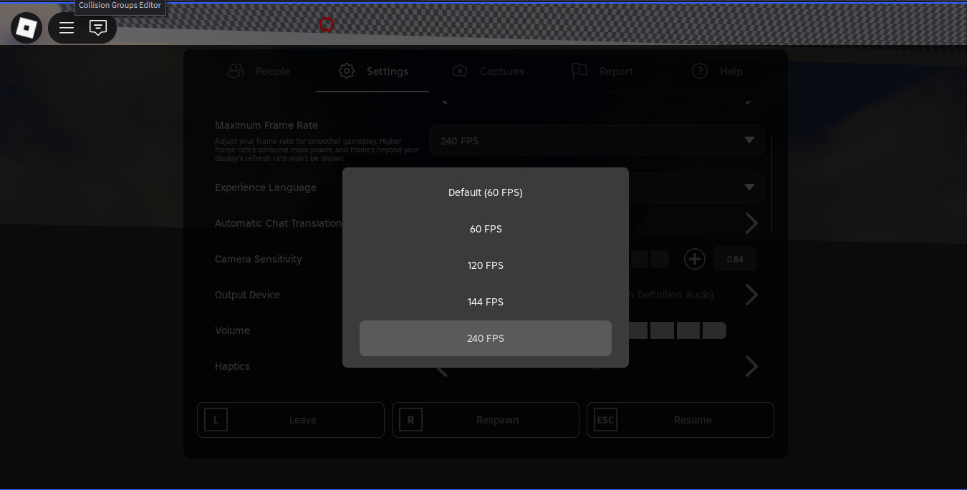Screen dimensions: 967x490
Task: Click the Camera Sensitivity value field
Action: click(734, 259)
